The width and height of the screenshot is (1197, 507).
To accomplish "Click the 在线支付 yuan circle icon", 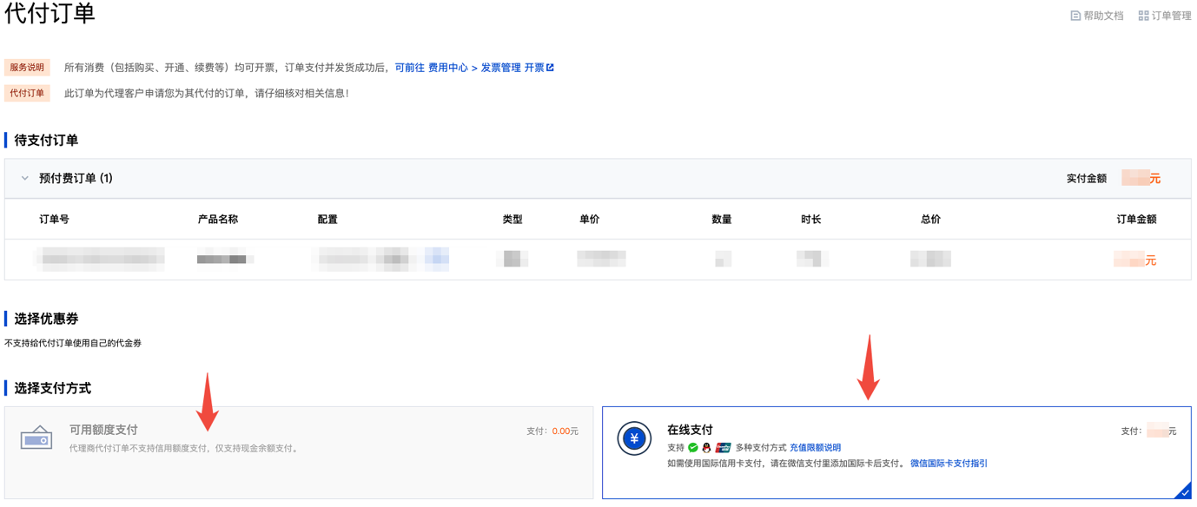I will (634, 438).
